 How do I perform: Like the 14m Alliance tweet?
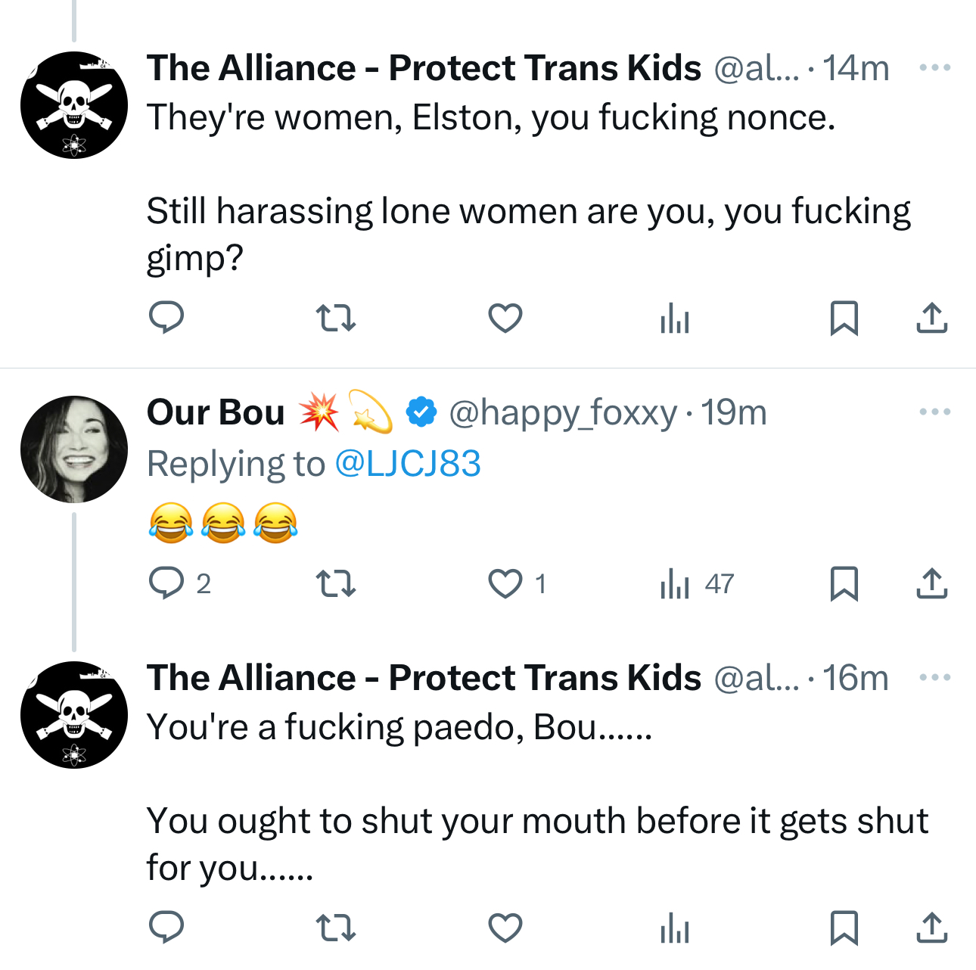click(505, 318)
